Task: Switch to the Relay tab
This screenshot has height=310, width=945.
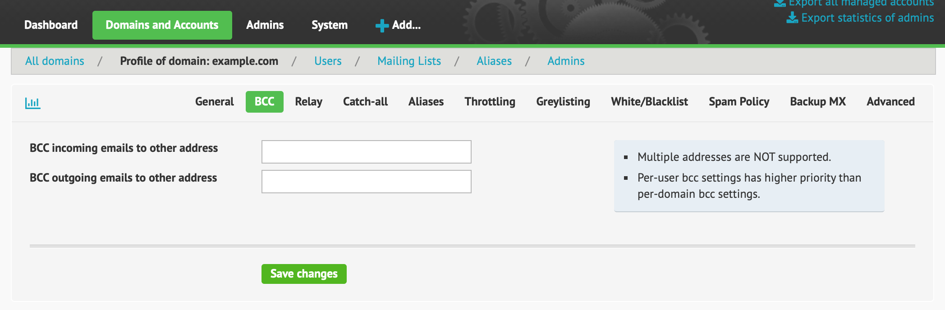Action: coord(309,102)
